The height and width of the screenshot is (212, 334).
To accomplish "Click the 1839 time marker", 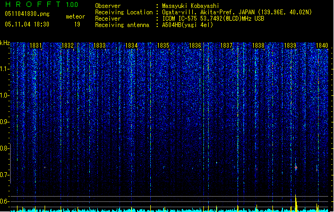I will tap(290, 46).
